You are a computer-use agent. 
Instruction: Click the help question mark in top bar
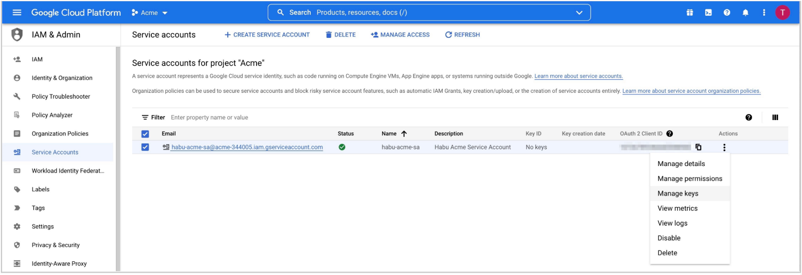coord(727,13)
